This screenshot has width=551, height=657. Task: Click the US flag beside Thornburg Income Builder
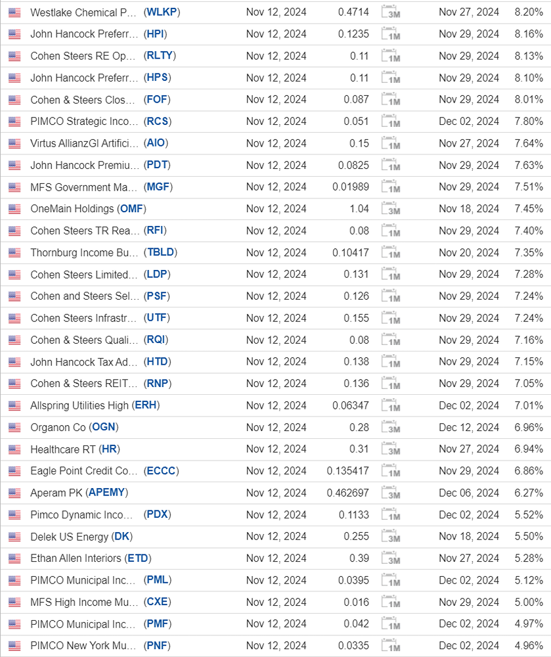14,253
